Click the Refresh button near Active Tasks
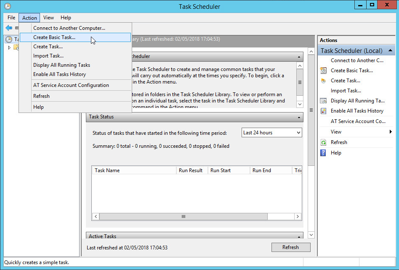399x270 pixels. click(x=291, y=247)
